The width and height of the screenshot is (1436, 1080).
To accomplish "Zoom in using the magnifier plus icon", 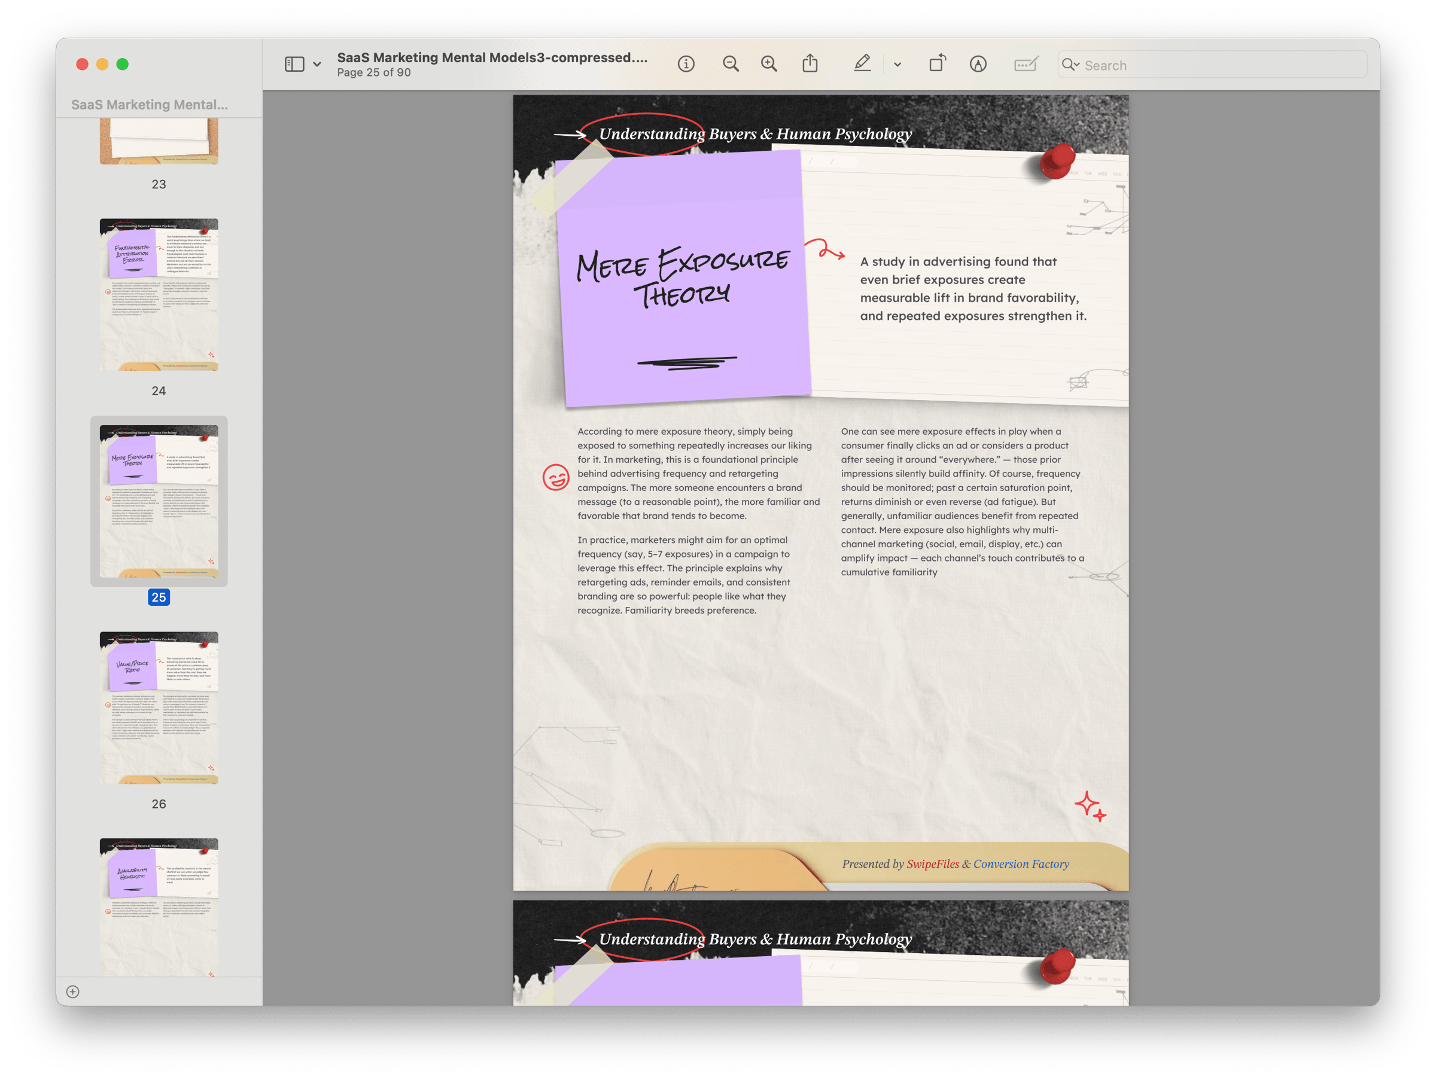I will (769, 63).
